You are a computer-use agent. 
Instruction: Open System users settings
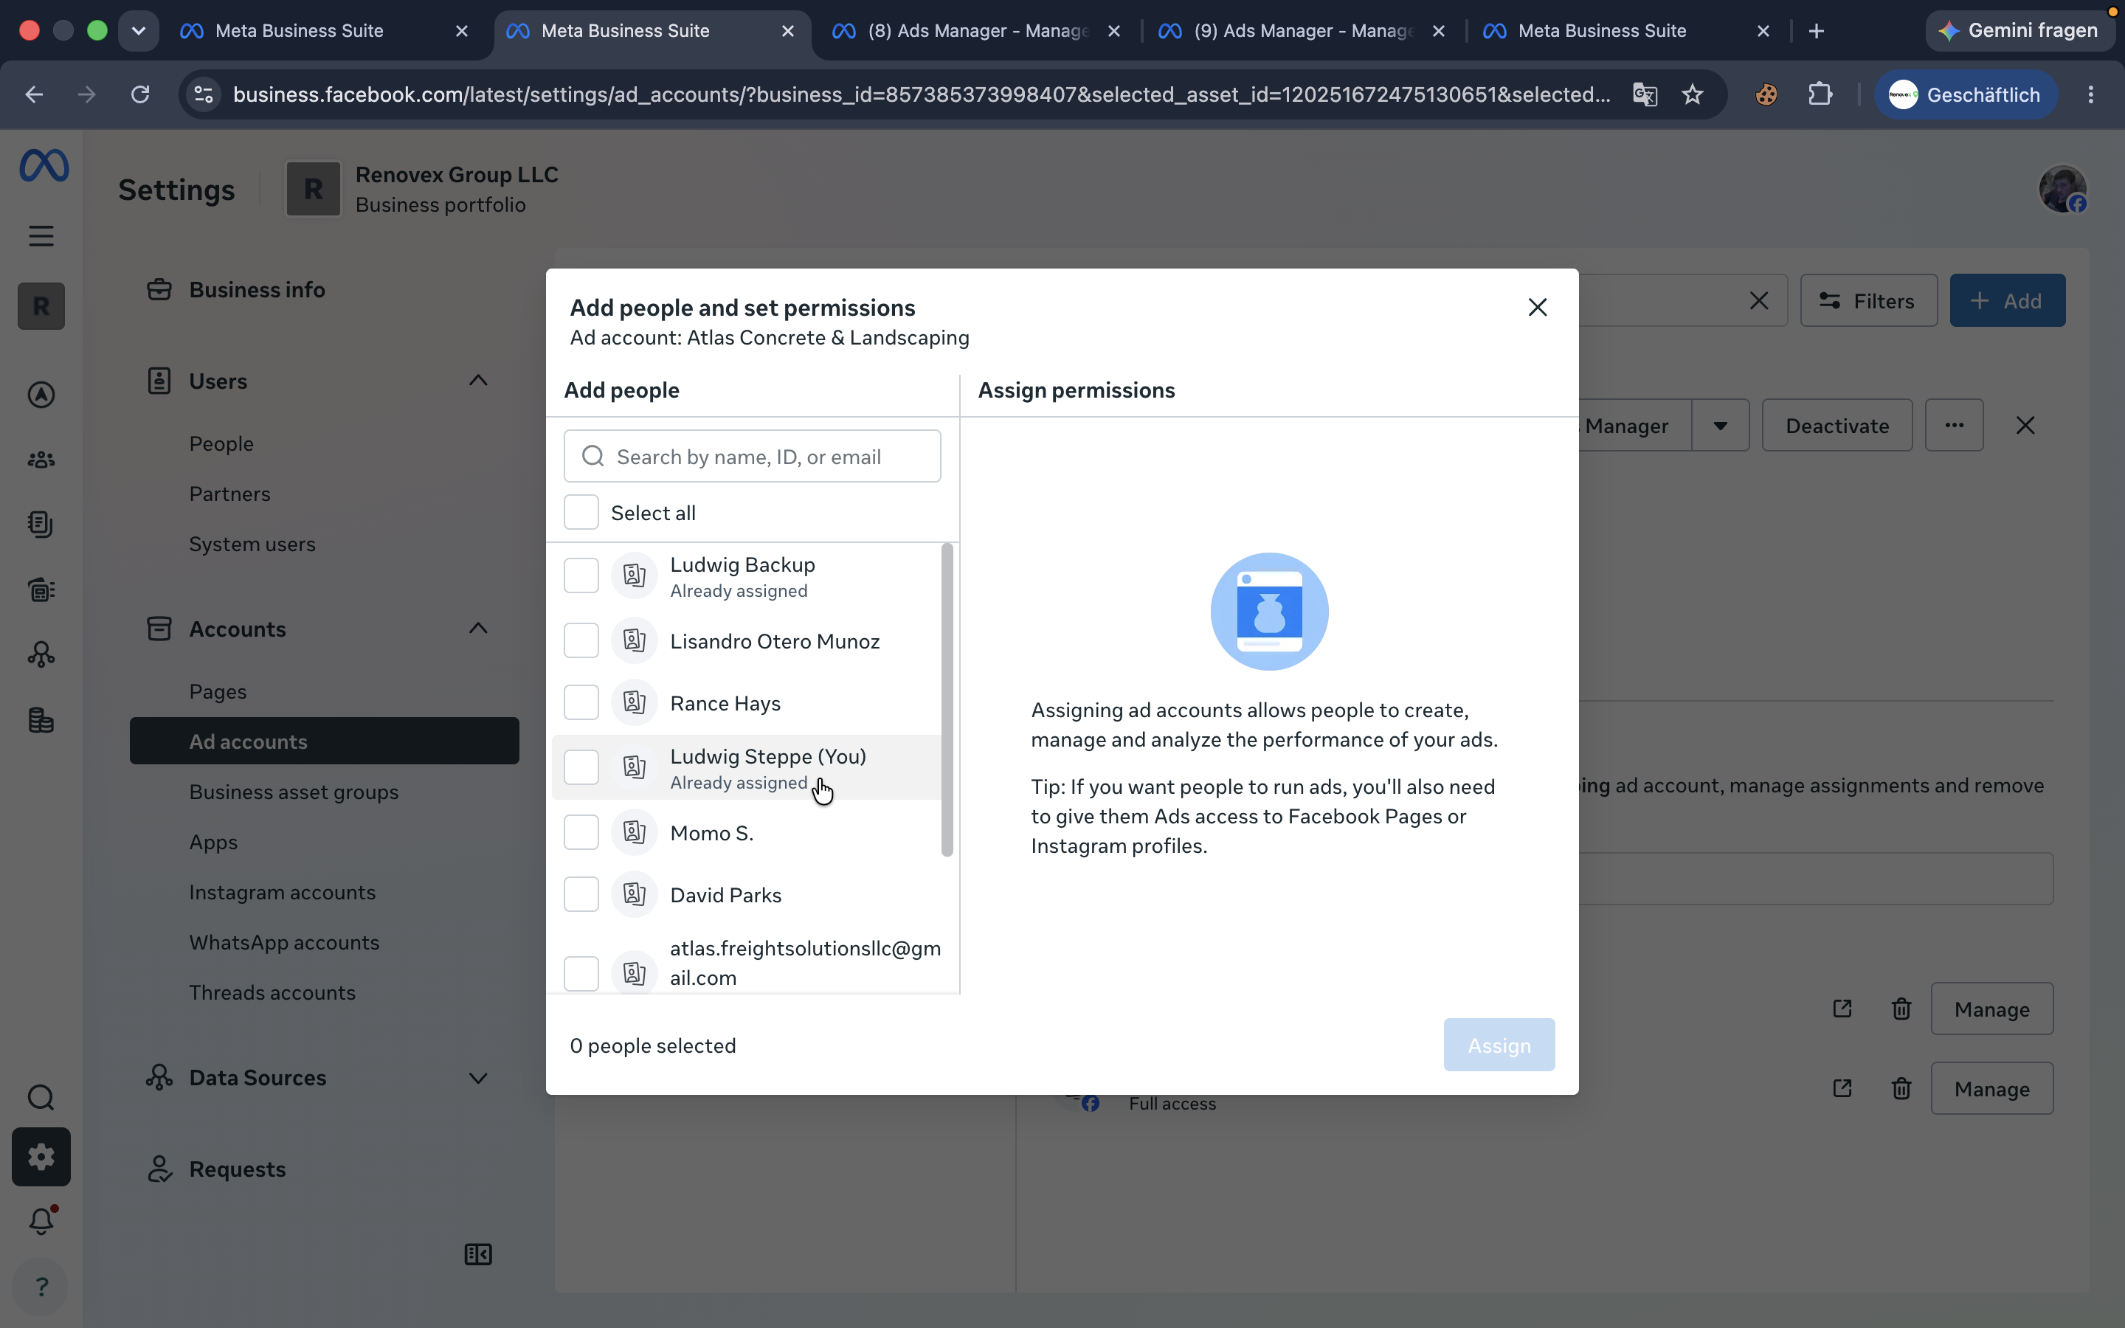(x=252, y=544)
